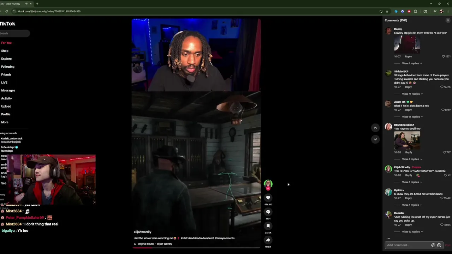Like SinisterEXP's comment heart icon
Viewport: 452px width, 254px height.
[442, 87]
